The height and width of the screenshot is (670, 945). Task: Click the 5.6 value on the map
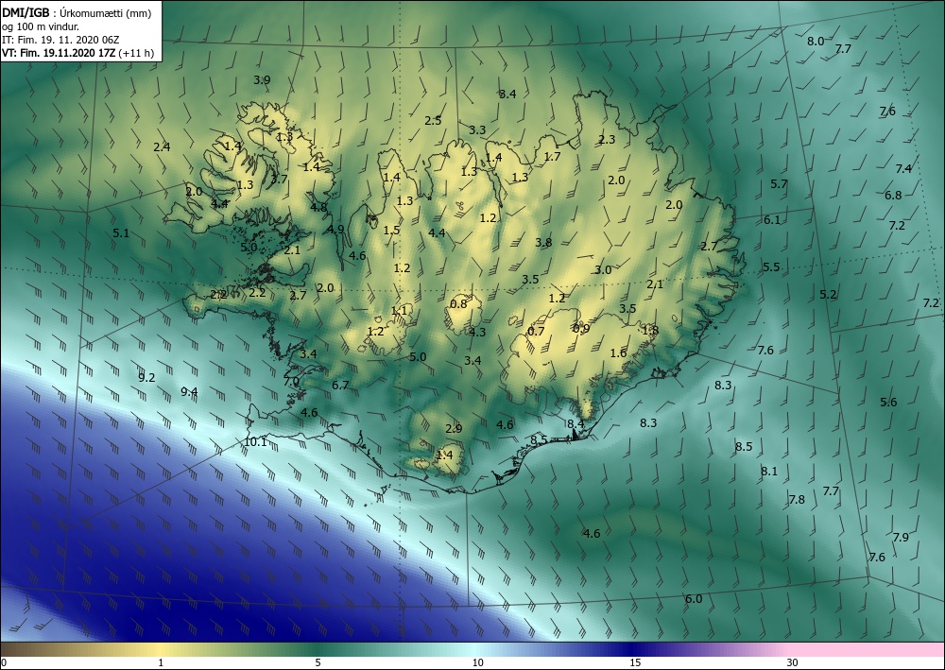coord(888,404)
